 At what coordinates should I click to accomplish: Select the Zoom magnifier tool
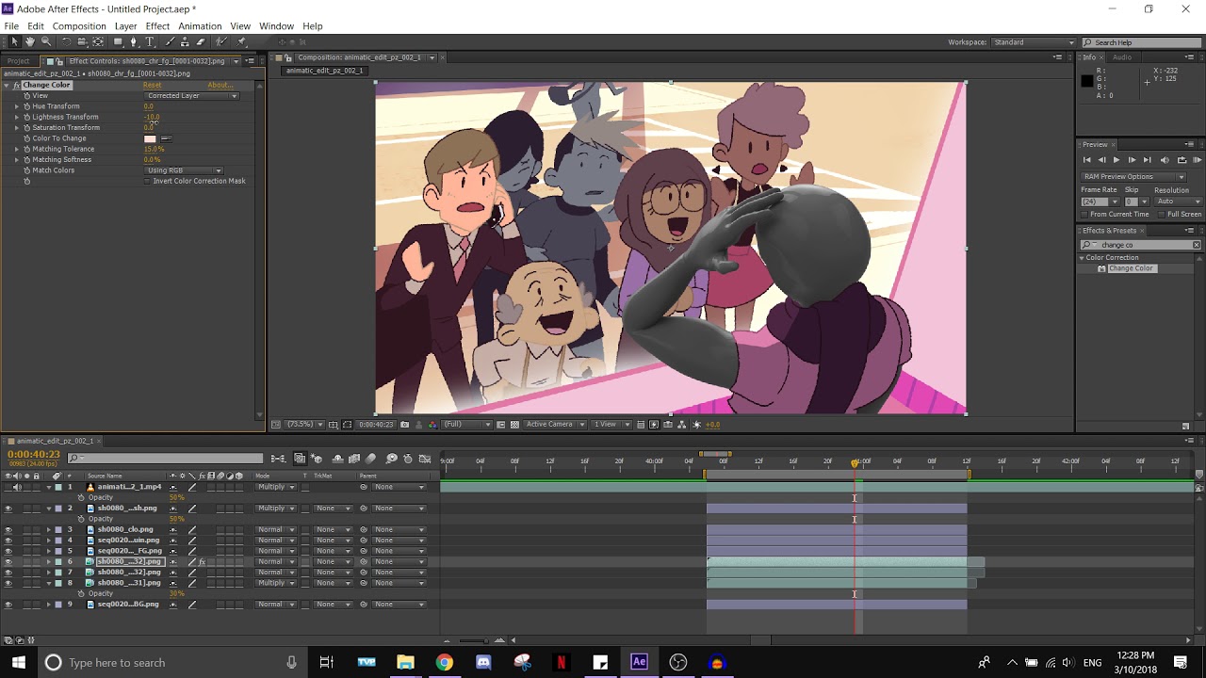click(x=46, y=41)
